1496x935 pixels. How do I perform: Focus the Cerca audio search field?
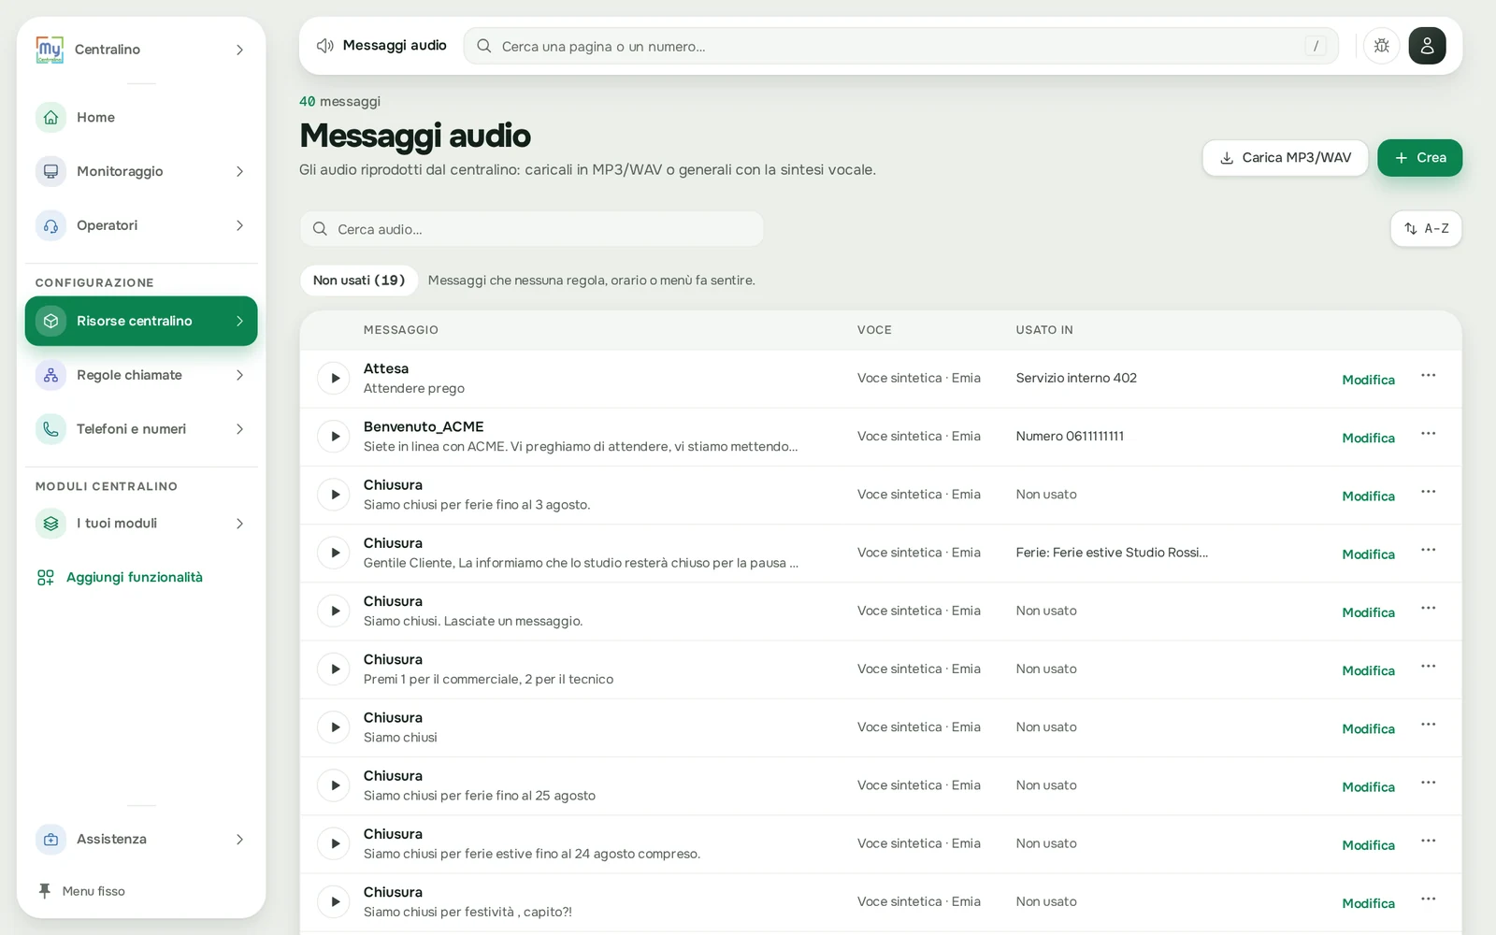[532, 229]
